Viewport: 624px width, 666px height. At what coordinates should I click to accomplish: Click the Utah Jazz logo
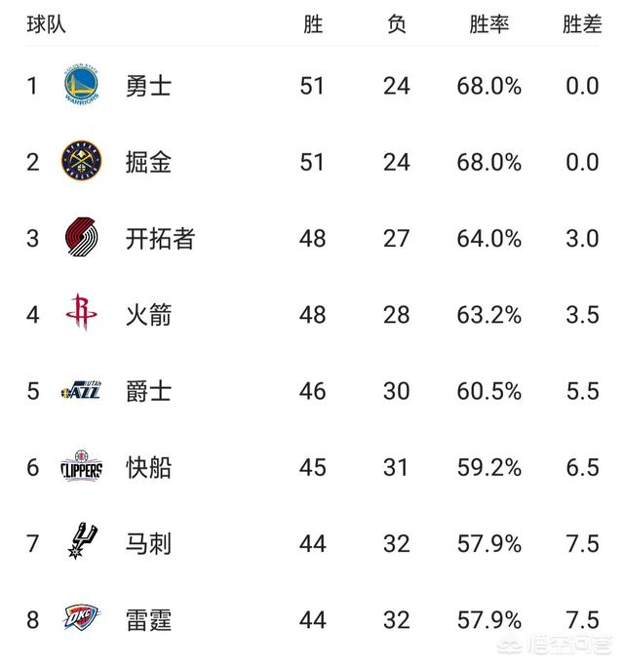click(x=82, y=390)
